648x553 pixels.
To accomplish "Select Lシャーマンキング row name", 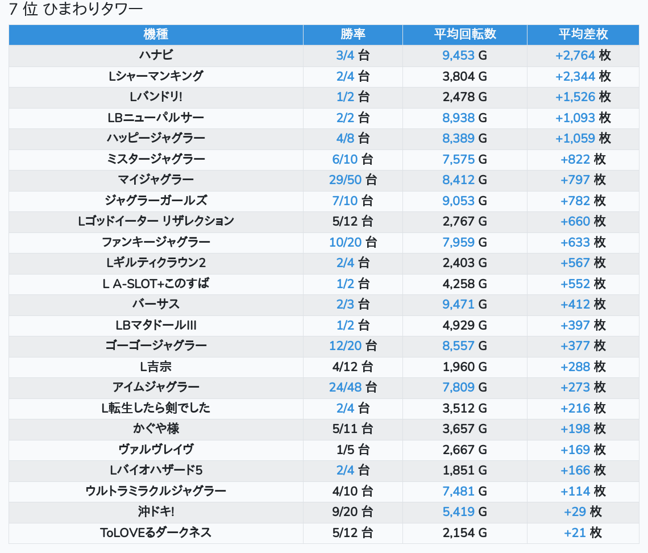I will click(156, 76).
